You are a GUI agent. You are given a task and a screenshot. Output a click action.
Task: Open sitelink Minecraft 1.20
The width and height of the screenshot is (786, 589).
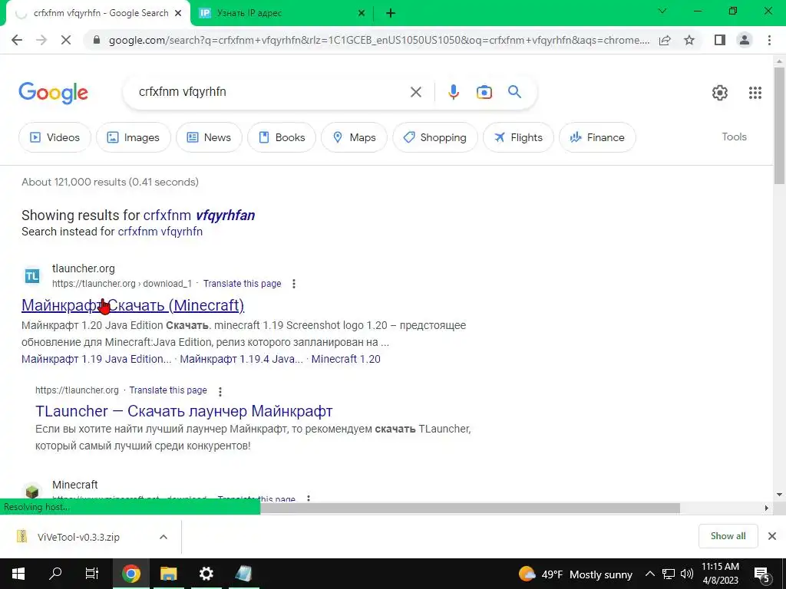point(346,359)
